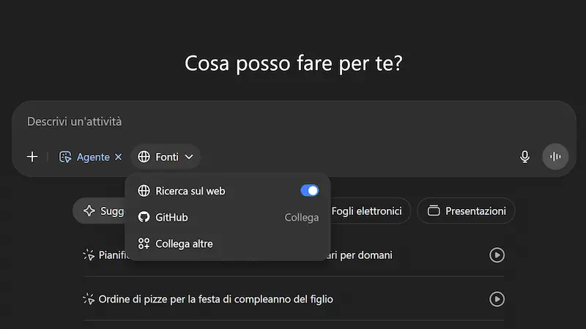This screenshot has height=329, width=586.
Task: Click the microphone dictation icon
Action: coord(524,156)
